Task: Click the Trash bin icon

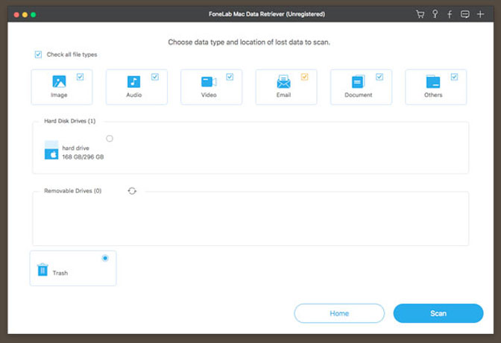Action: click(x=42, y=269)
